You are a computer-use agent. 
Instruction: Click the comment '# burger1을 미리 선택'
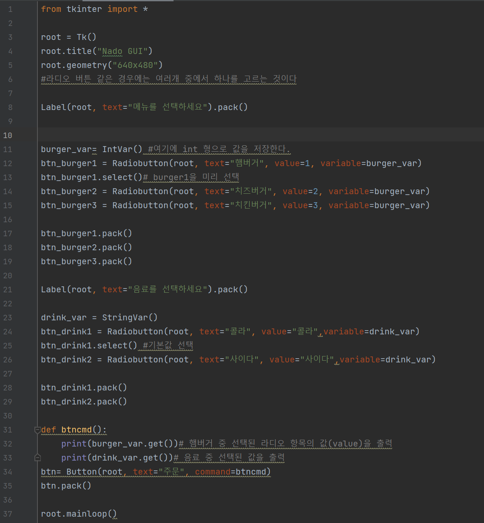pyautogui.click(x=191, y=177)
